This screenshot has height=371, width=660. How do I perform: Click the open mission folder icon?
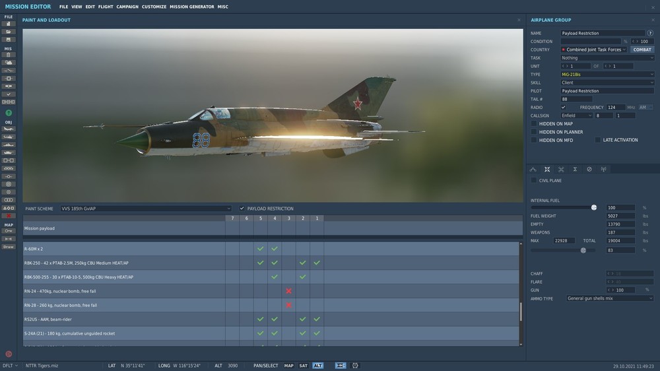click(x=9, y=32)
